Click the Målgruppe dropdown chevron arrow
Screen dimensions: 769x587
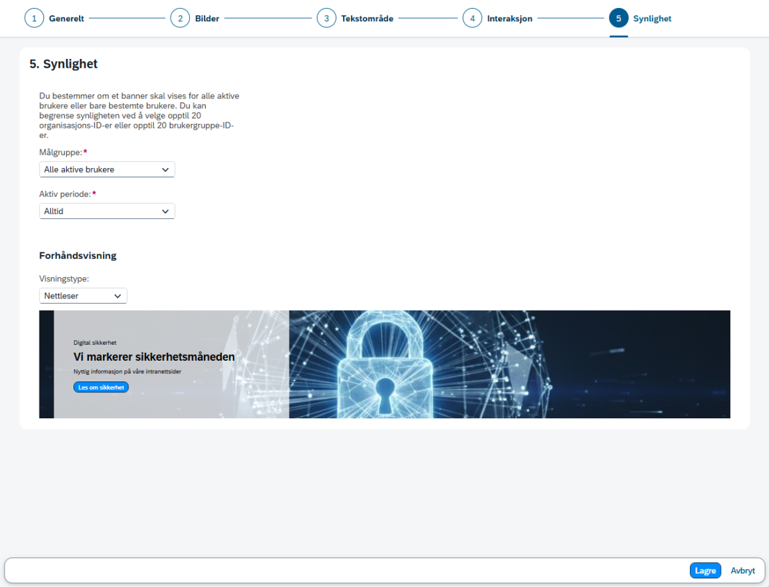coord(165,170)
